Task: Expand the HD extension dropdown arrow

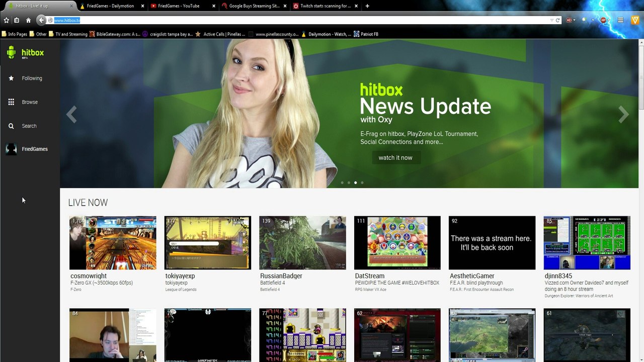Action: click(575, 20)
